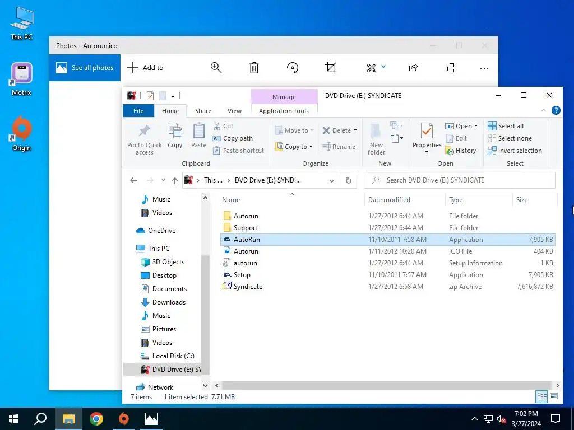Open the Copy to dropdown
The height and width of the screenshot is (430, 574).
[x=294, y=147]
